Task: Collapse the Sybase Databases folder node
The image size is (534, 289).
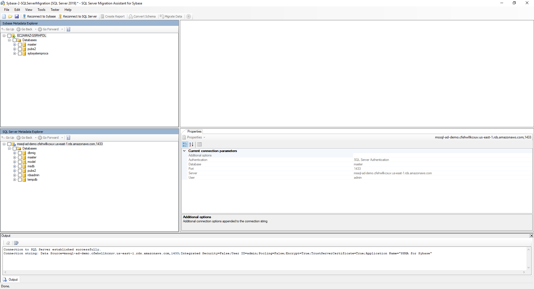Action: point(9,40)
